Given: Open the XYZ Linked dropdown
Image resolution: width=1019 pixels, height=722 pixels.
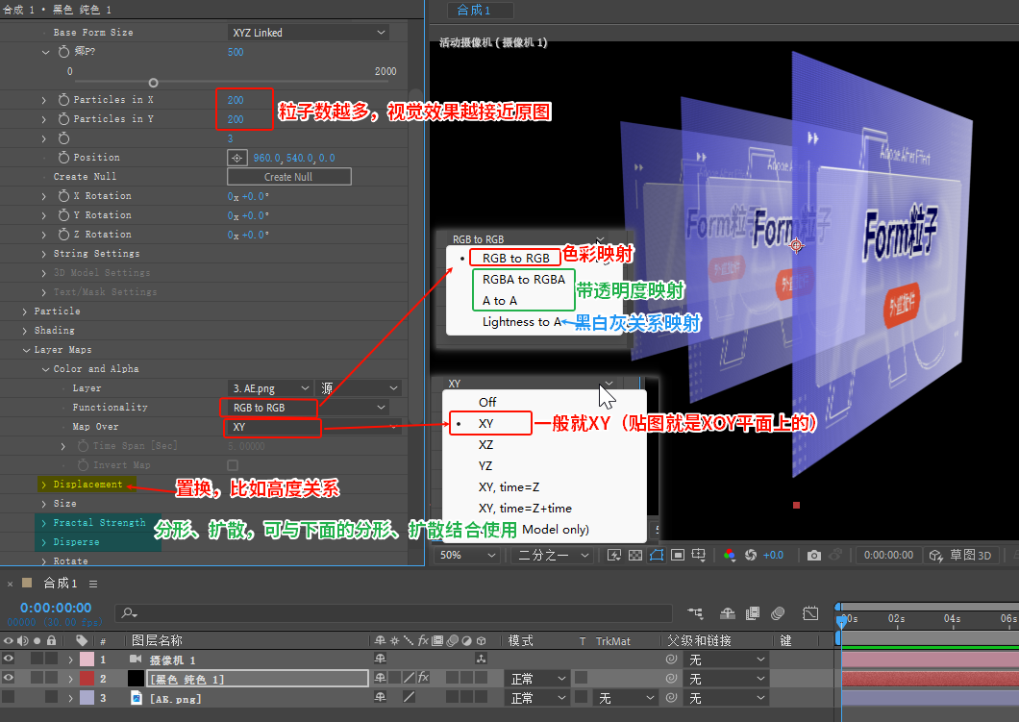Looking at the screenshot, I should pos(309,33).
